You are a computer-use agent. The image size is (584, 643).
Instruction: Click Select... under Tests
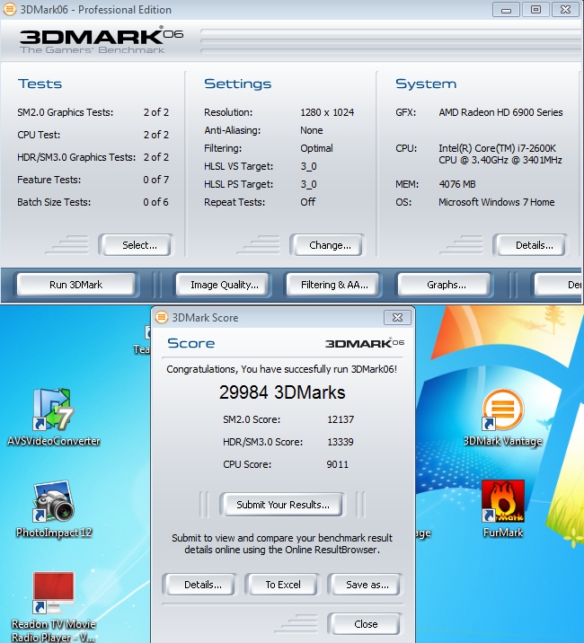pos(137,245)
